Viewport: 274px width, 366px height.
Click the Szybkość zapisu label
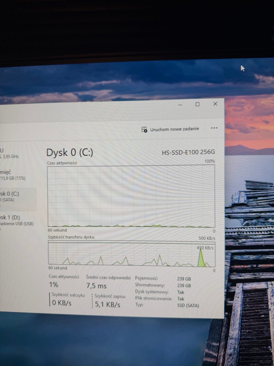pyautogui.click(x=110, y=296)
